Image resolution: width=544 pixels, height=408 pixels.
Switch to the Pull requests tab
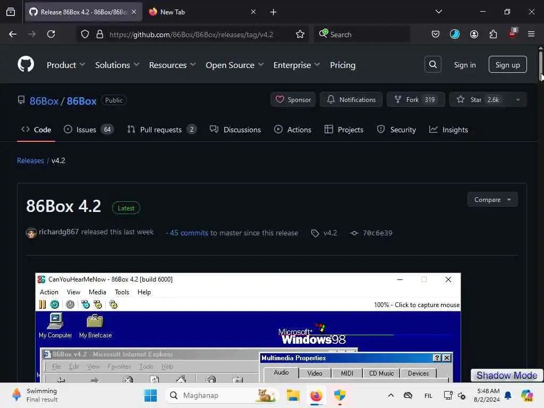pos(161,130)
